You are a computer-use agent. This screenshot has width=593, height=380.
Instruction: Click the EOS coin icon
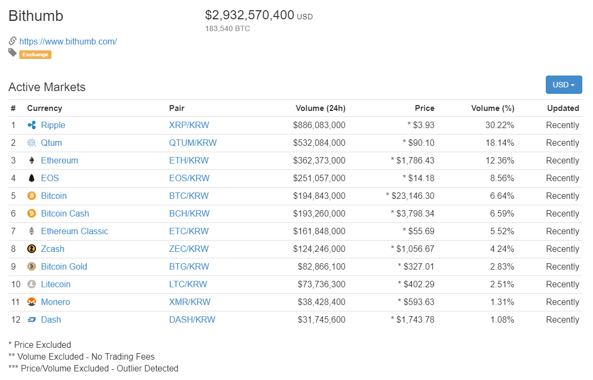pos(31,178)
